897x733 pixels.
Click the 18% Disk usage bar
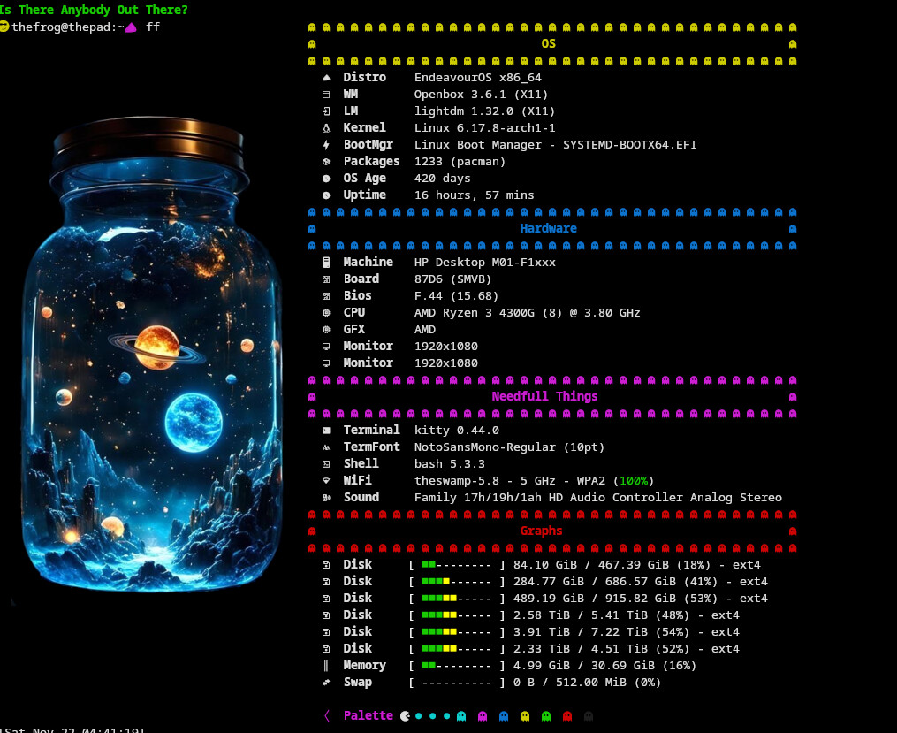pos(456,565)
